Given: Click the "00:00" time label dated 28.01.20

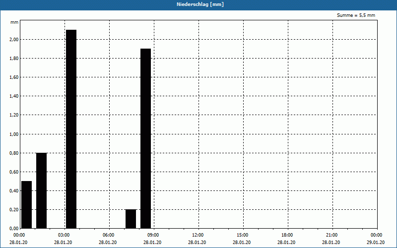Looking at the screenshot, I should point(19,235).
